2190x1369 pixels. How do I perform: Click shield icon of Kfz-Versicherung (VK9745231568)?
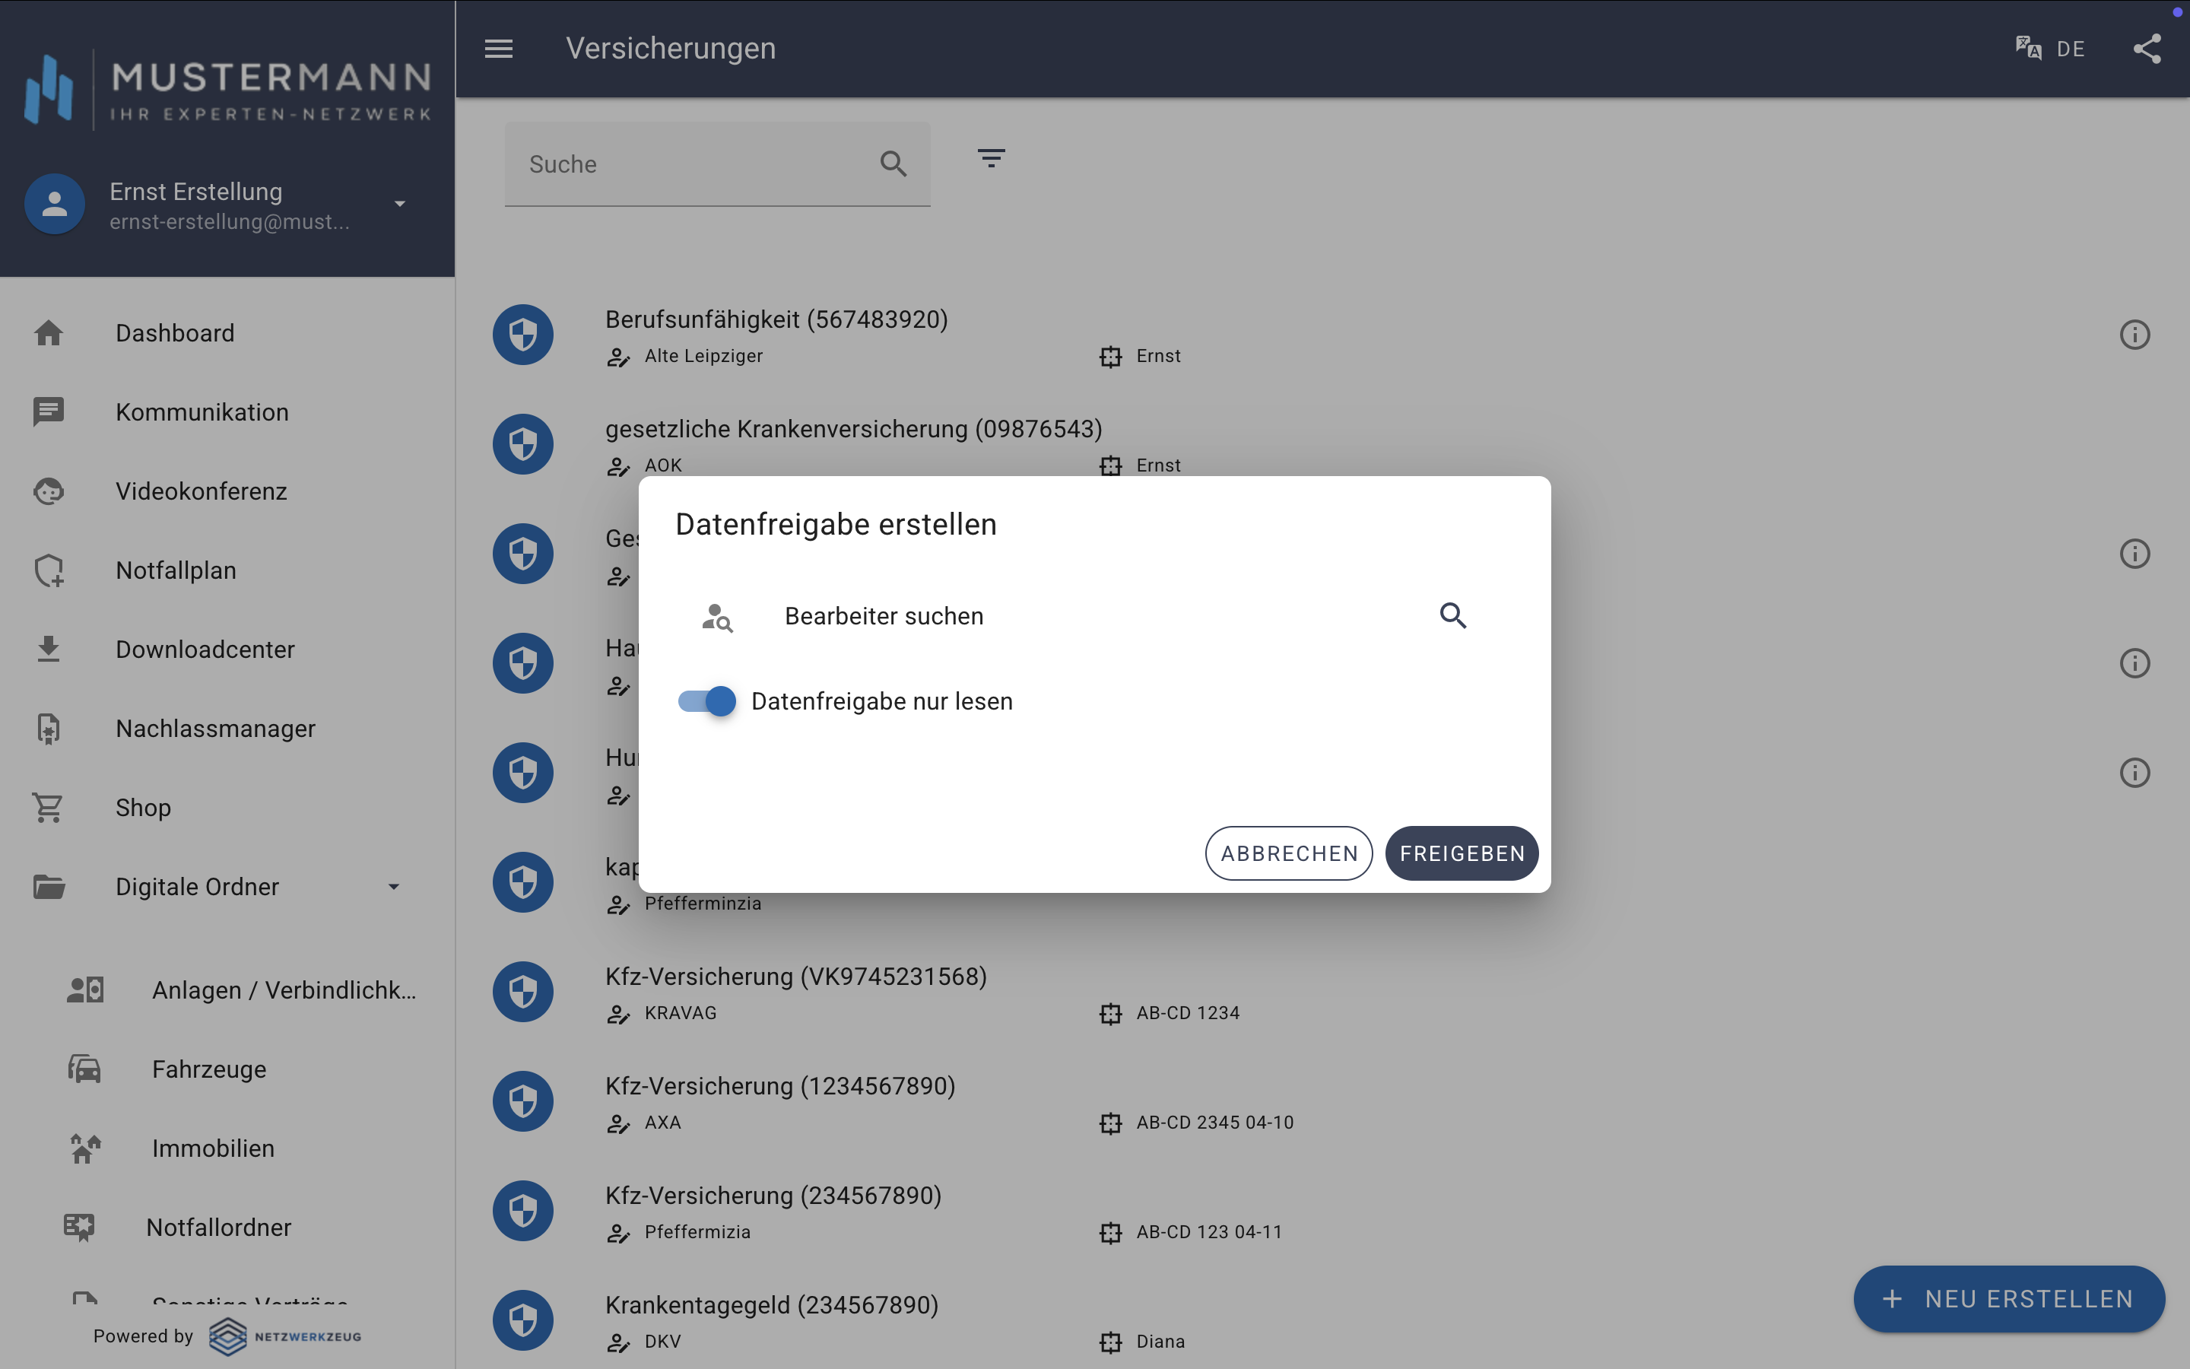click(523, 993)
